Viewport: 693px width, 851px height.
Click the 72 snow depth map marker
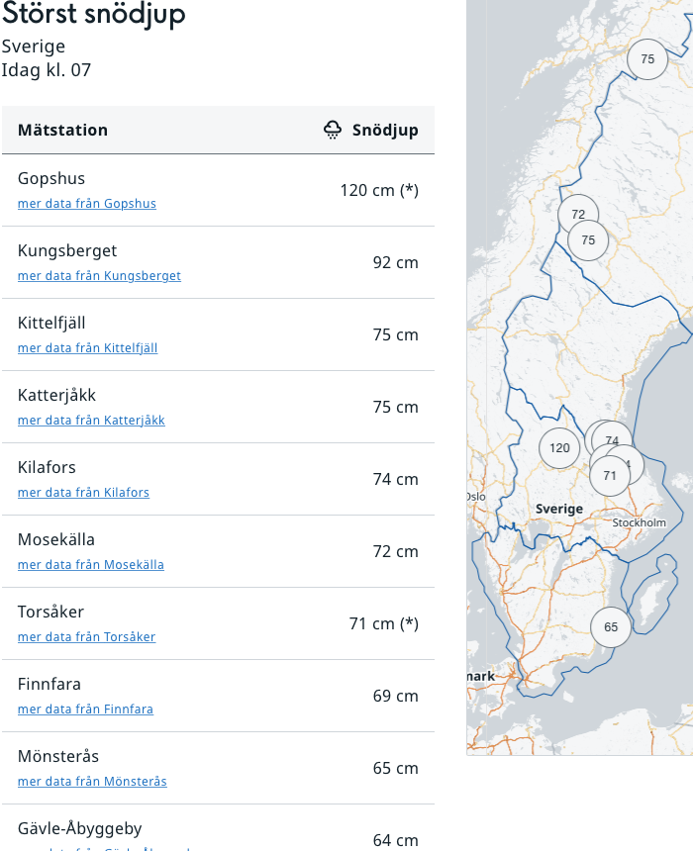578,214
